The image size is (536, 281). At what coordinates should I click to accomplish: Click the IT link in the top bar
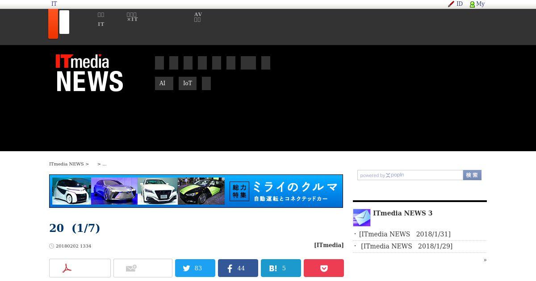[54, 4]
